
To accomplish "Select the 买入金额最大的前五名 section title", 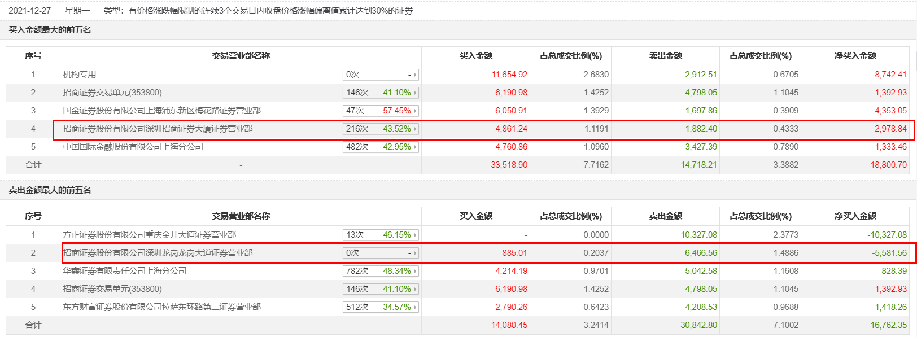I will tap(50, 30).
